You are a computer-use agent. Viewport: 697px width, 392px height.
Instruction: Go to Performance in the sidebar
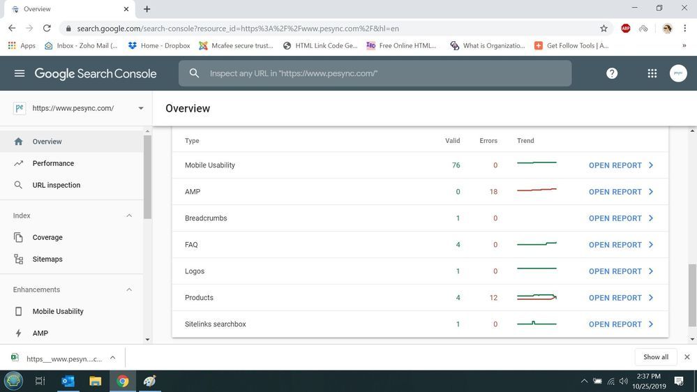tap(53, 163)
